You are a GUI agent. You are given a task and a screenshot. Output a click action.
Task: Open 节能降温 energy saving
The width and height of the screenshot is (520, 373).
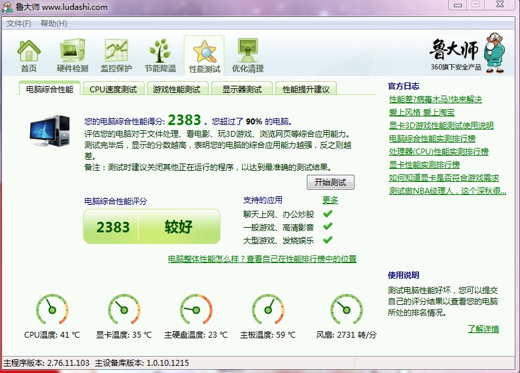coord(160,56)
